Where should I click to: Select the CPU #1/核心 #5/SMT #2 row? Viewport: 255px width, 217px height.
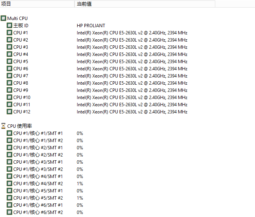pyautogui.click(x=38, y=198)
